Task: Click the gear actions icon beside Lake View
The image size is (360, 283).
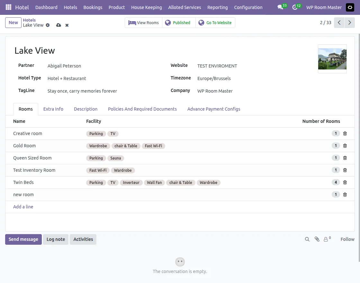Action: click(x=48, y=25)
